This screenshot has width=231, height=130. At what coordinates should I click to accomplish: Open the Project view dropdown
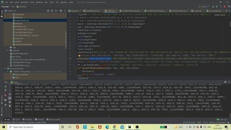pyautogui.click(x=10, y=11)
